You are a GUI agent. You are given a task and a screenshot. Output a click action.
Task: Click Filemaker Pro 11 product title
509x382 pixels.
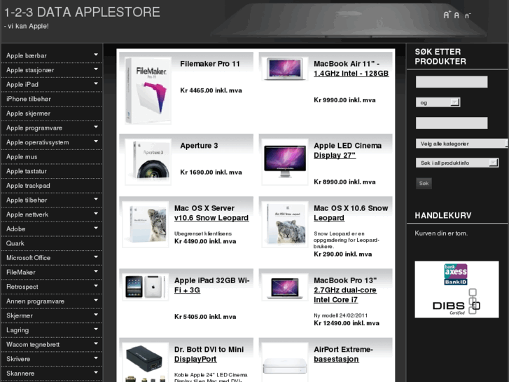pos(210,64)
